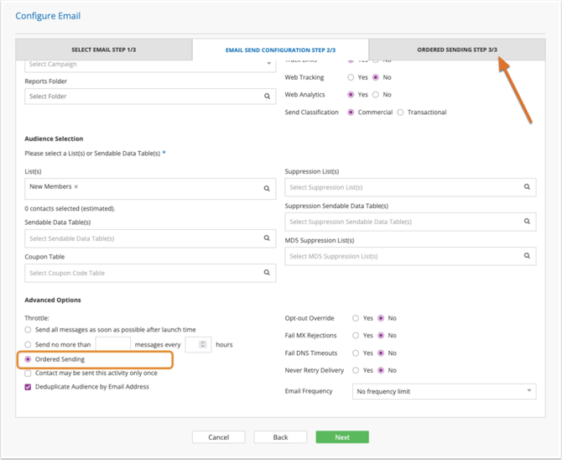Click the List(s) field search icon
Image resolution: width=562 pixels, height=460 pixels.
click(267, 188)
